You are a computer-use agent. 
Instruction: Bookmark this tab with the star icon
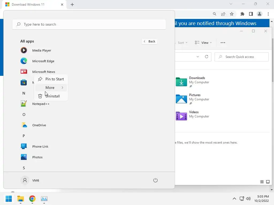click(232, 14)
